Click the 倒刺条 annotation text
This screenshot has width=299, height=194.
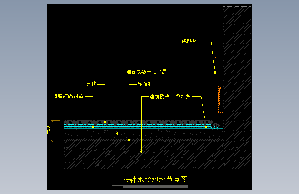(x=183, y=96)
